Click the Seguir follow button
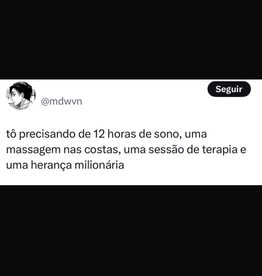 click(229, 89)
